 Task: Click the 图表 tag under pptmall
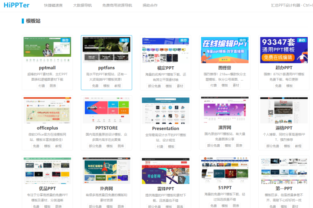pos(53,86)
